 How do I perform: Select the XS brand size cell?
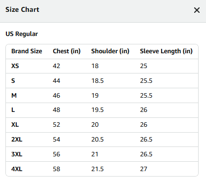15,66
